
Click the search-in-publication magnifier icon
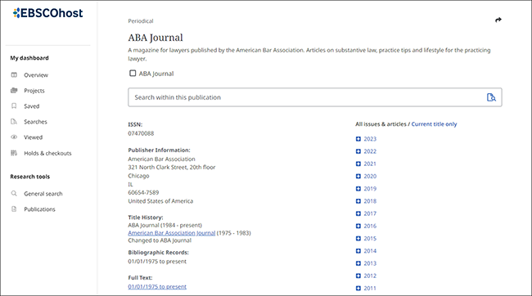point(491,97)
